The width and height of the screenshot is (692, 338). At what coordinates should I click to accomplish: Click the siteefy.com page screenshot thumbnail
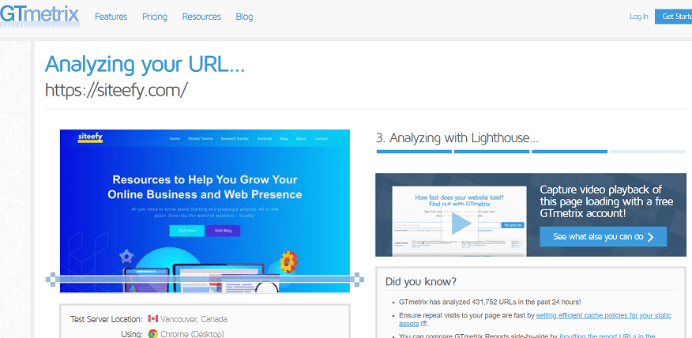coord(205,211)
